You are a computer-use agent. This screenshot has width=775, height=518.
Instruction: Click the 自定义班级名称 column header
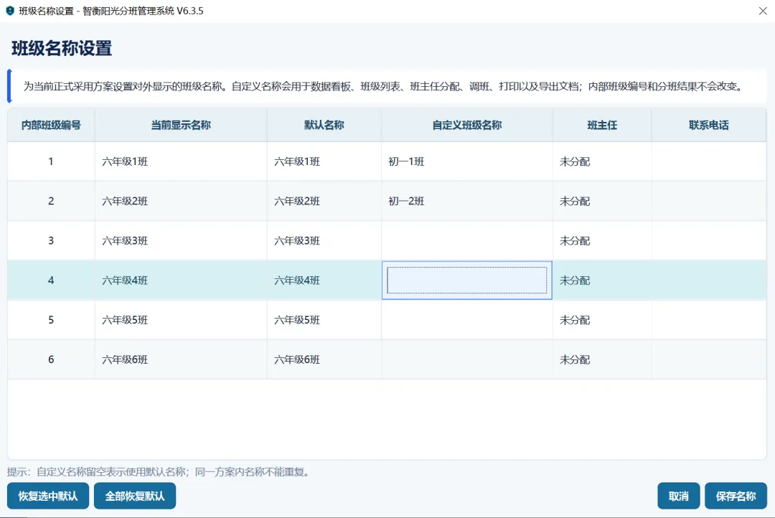point(467,125)
